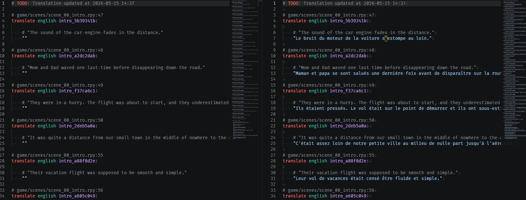Click "scene_00_intro.rpy:49" comment in right pane
Screen dimensions: 526x200
click(328, 85)
